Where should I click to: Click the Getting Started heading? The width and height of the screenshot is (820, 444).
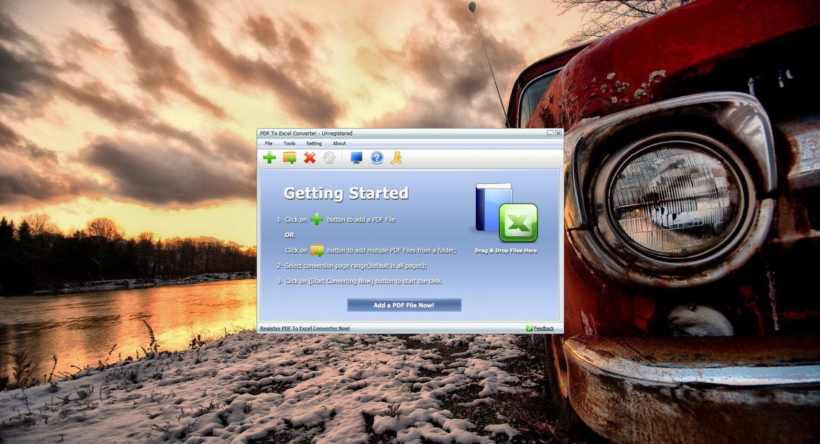pyautogui.click(x=346, y=193)
